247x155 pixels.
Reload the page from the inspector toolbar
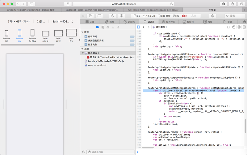coord(112,16)
